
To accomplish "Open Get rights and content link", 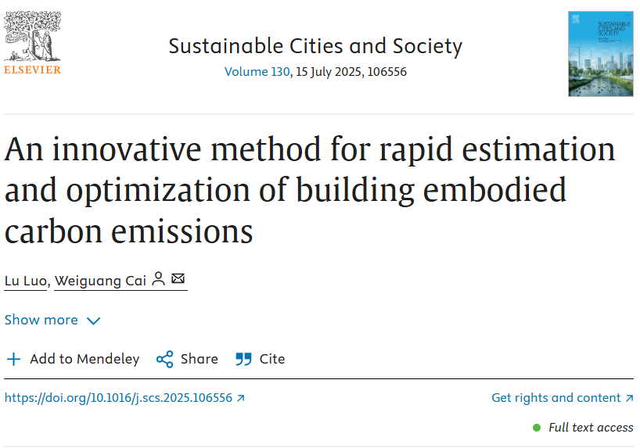I will pyautogui.click(x=556, y=398).
